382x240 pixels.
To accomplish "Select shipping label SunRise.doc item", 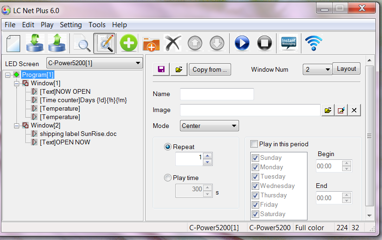I will tap(78, 134).
